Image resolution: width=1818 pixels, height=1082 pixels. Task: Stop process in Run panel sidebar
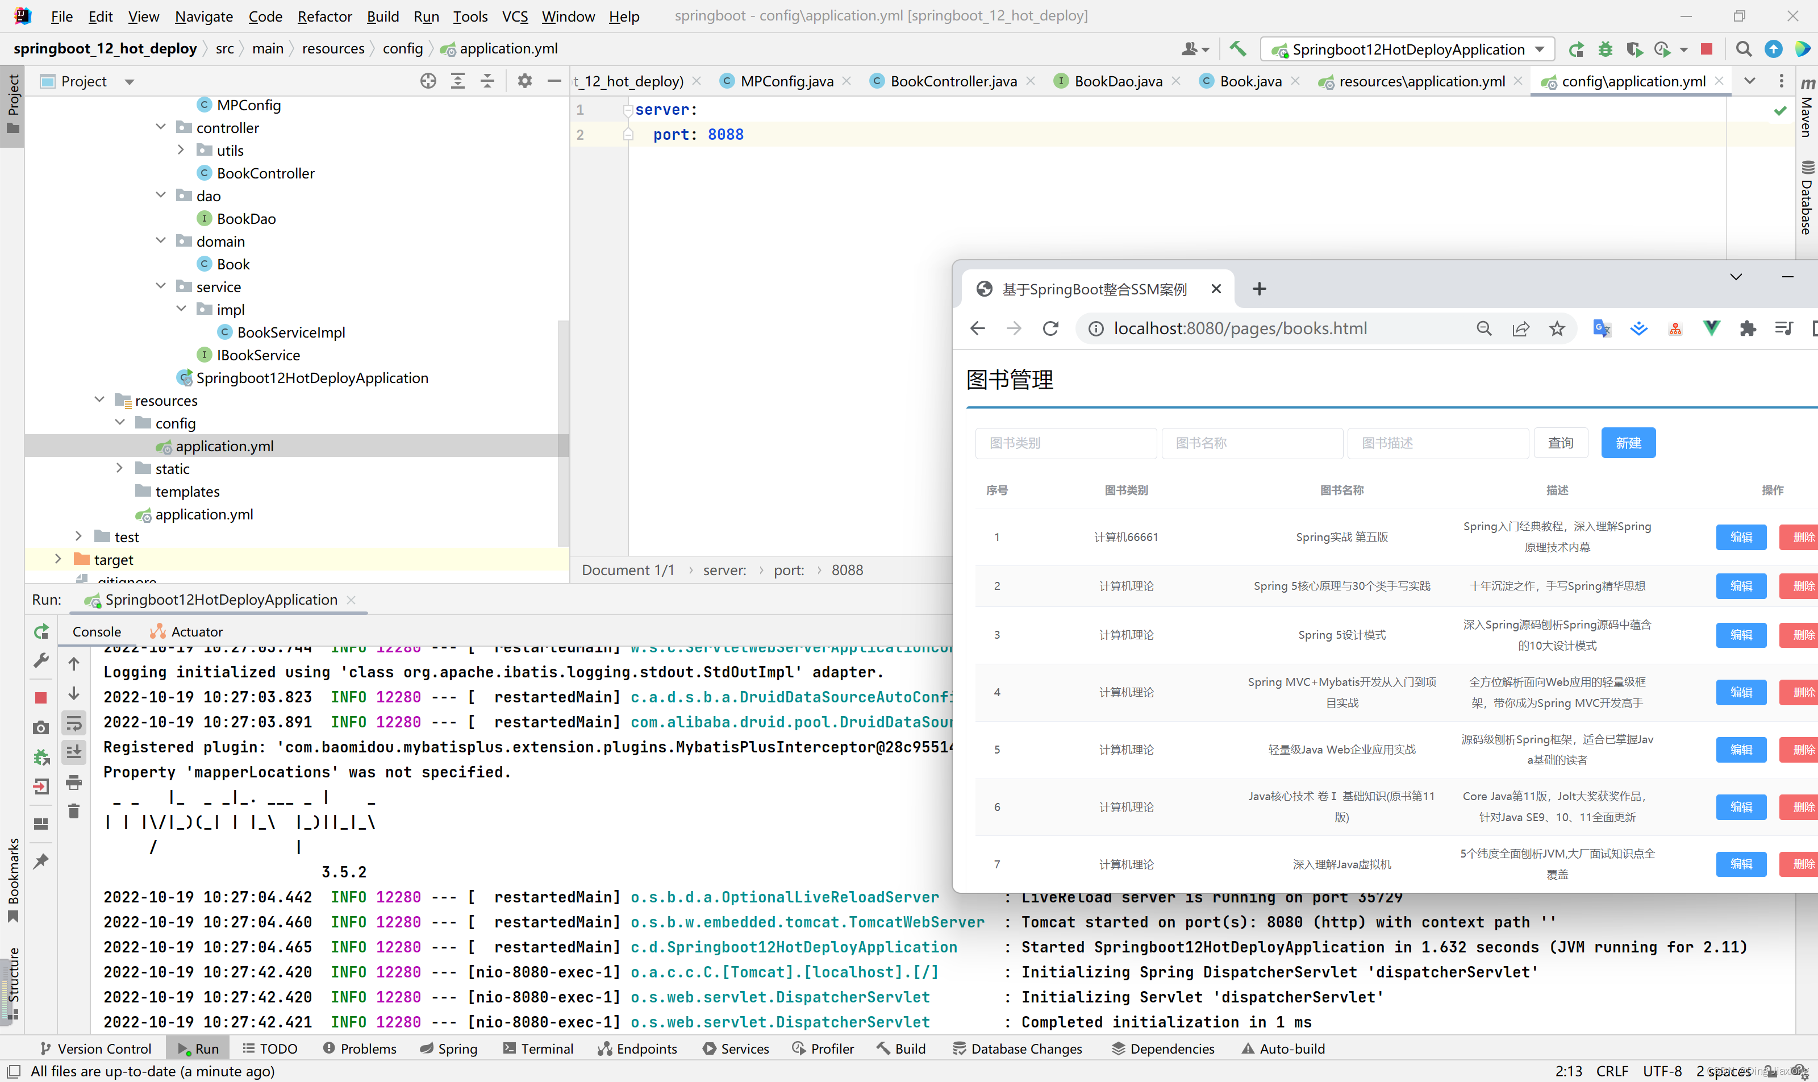point(41,698)
